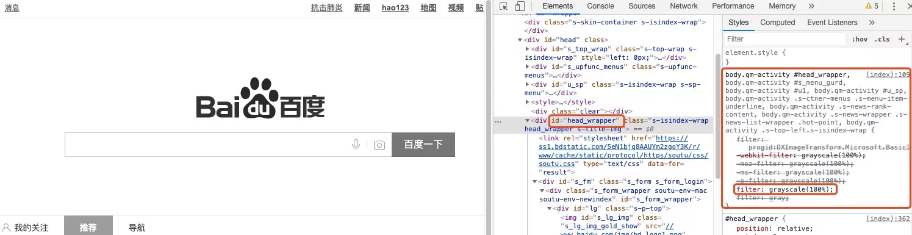Open the (index):362 source link
The height and width of the screenshot is (235, 912).
[x=888, y=219]
